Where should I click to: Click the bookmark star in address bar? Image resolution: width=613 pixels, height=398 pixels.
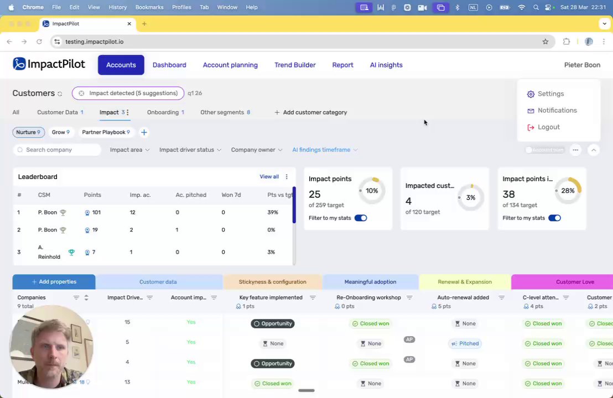click(x=546, y=42)
